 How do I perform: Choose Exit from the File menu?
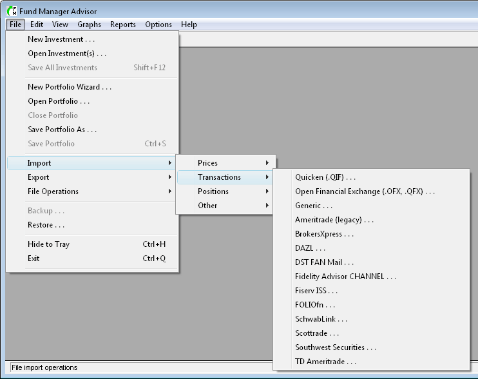tap(92, 258)
